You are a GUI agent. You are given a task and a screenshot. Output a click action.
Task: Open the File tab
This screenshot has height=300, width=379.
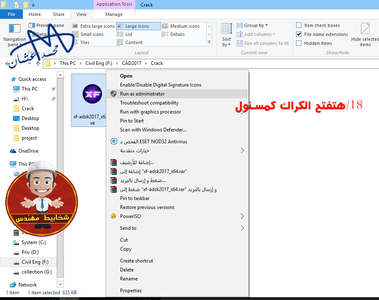click(x=11, y=14)
